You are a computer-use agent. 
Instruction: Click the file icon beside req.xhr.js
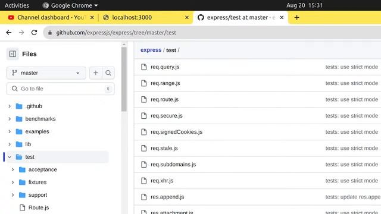point(144,181)
